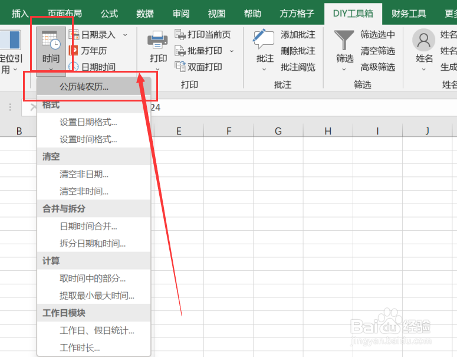The image size is (457, 357).
Task: Click the 定位引用 icon at the ribbon edge
Action: point(11,40)
